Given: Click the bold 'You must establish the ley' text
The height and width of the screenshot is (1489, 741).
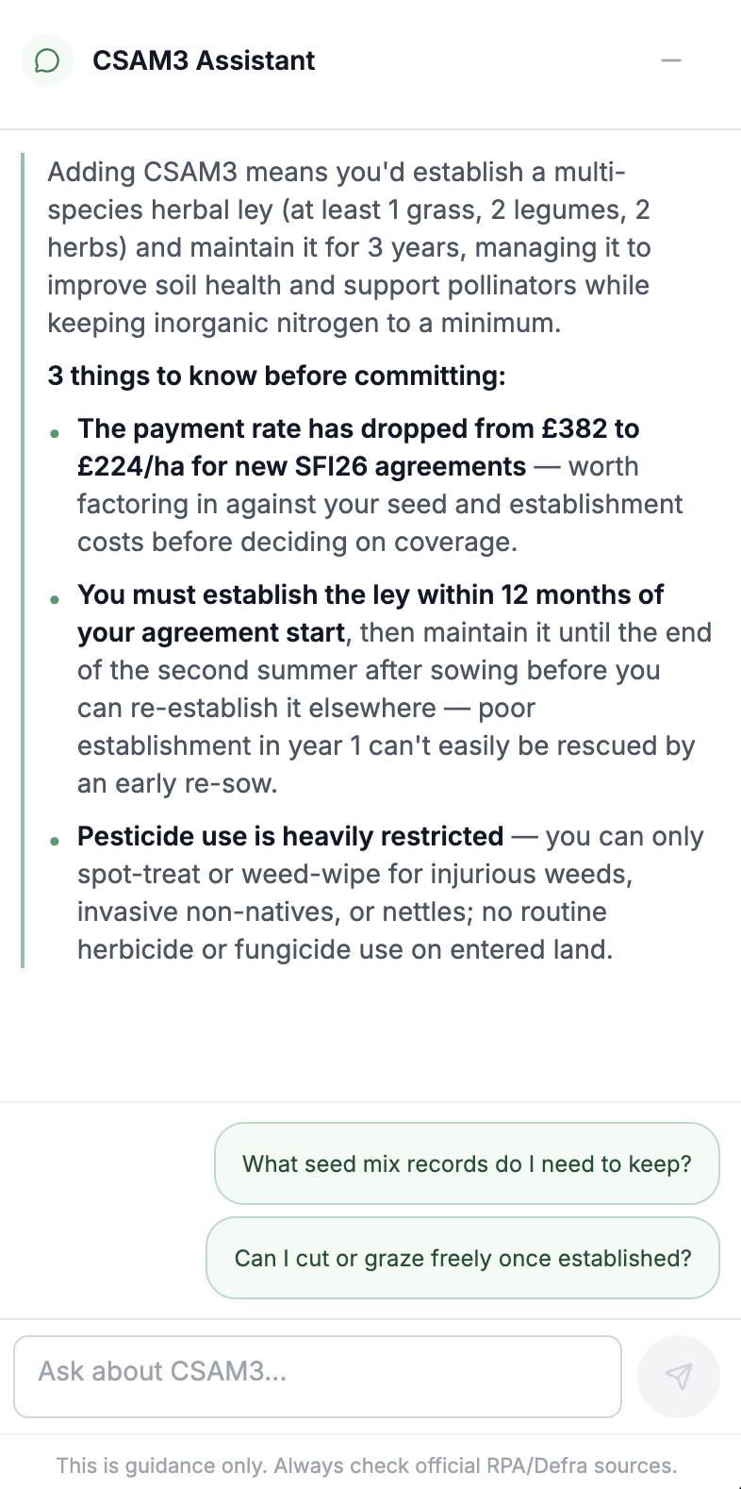Looking at the screenshot, I should 370,613.
